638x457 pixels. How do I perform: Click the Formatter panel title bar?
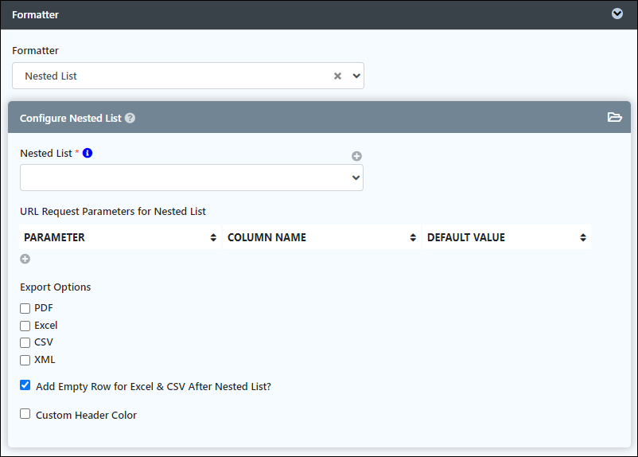(x=319, y=14)
